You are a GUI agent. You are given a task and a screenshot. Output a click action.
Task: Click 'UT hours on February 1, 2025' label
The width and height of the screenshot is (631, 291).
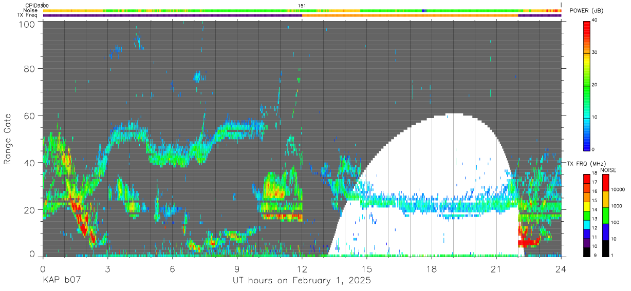(x=302, y=280)
